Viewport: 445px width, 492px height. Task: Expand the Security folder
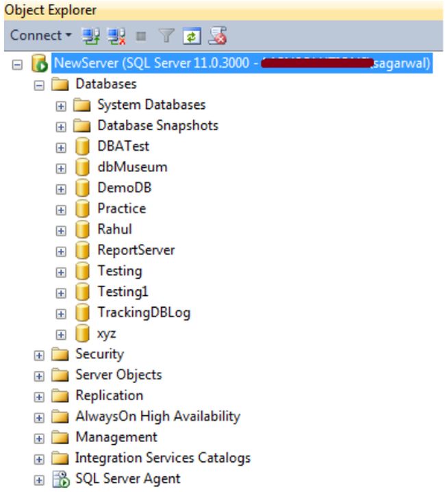click(39, 355)
